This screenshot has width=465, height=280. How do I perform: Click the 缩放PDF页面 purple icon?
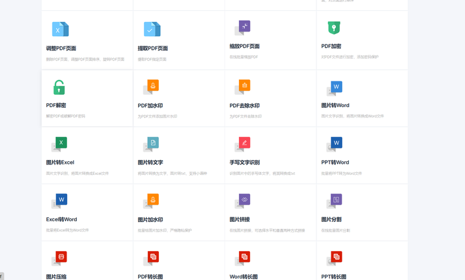[243, 28]
